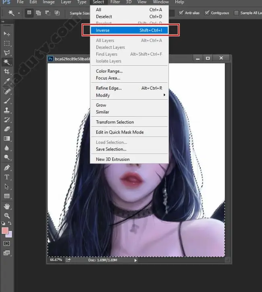262x292 pixels.
Task: Click the foreground color swatch
Action: coord(5,231)
